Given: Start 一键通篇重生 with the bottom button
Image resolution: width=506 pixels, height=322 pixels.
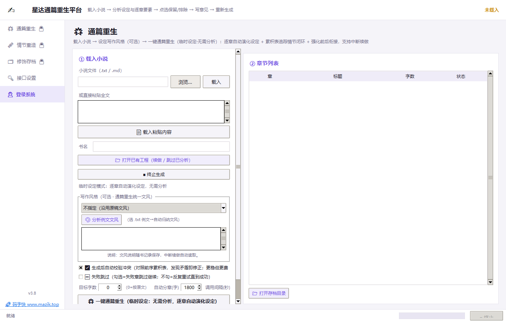Looking at the screenshot, I should pos(154,300).
